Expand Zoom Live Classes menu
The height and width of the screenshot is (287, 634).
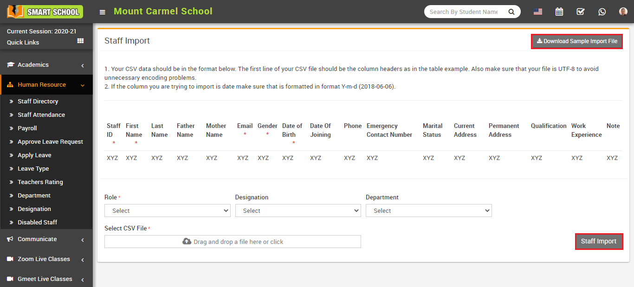tap(46, 259)
